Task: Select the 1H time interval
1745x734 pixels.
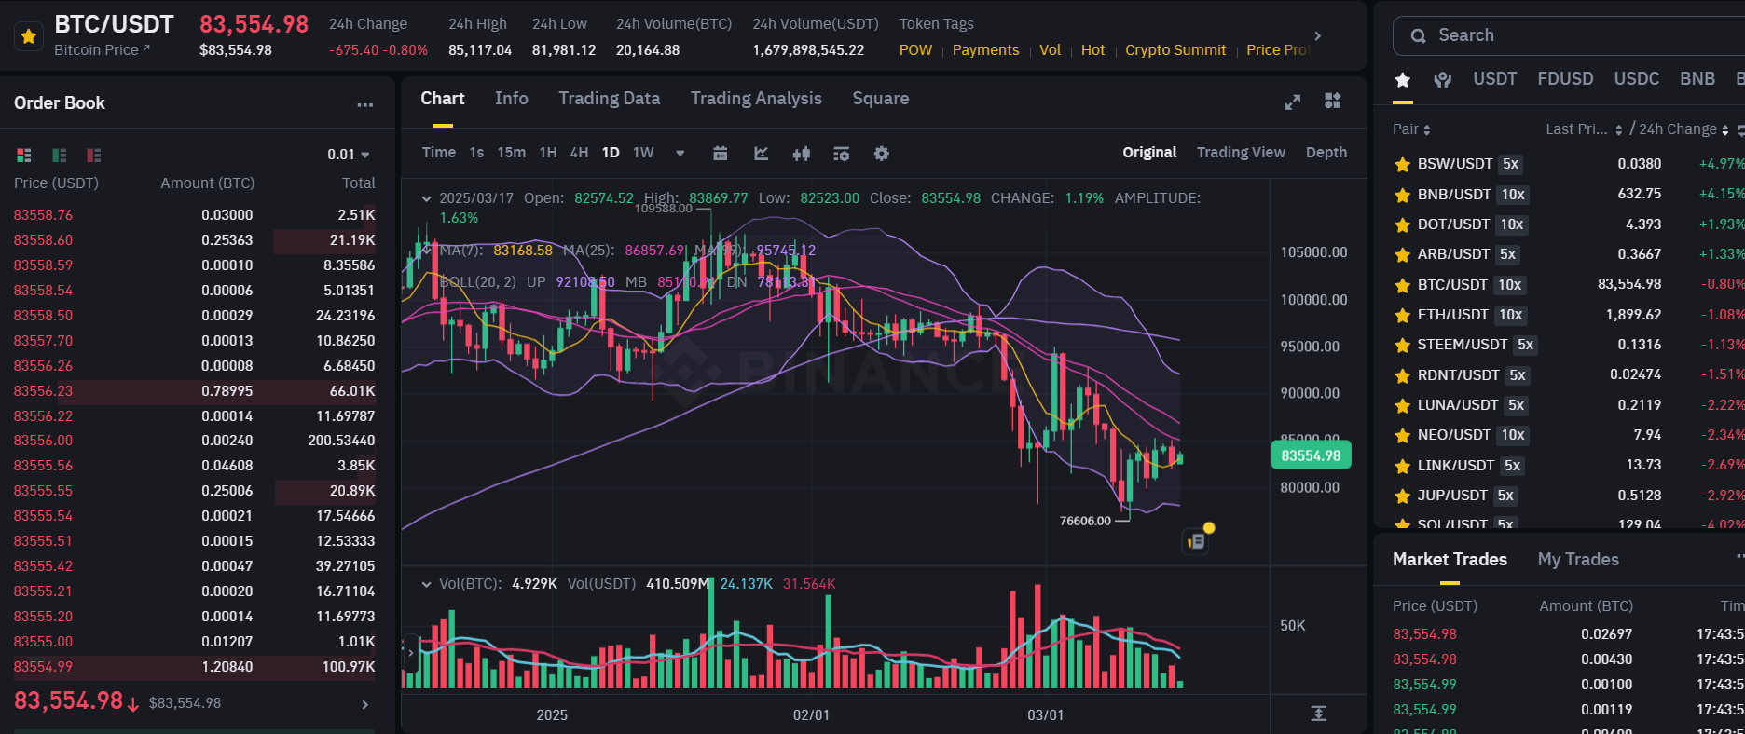Action: pyautogui.click(x=548, y=153)
